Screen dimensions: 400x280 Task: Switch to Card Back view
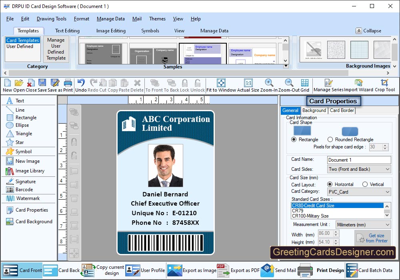click(62, 270)
